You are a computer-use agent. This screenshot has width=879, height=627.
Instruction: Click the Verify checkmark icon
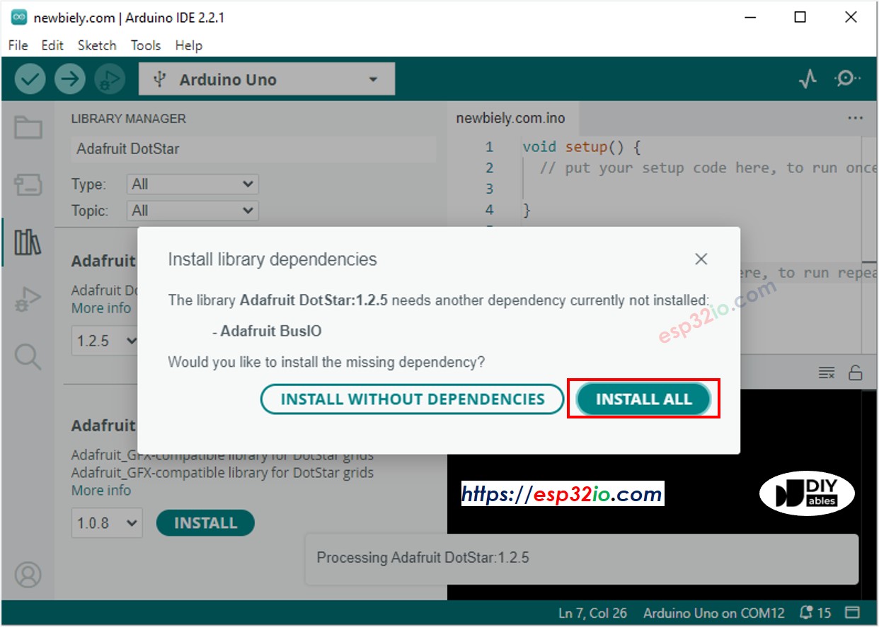[x=30, y=79]
